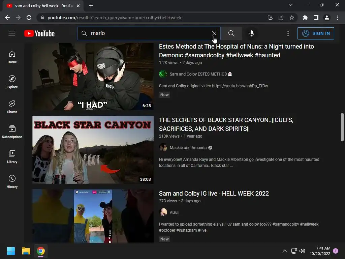
Task: Open the volume tray icon
Action: pos(302,251)
